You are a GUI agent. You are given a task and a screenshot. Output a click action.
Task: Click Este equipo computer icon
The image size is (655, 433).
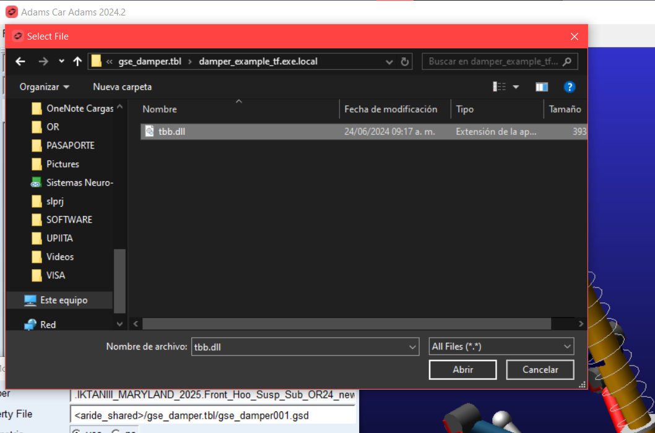(x=30, y=300)
